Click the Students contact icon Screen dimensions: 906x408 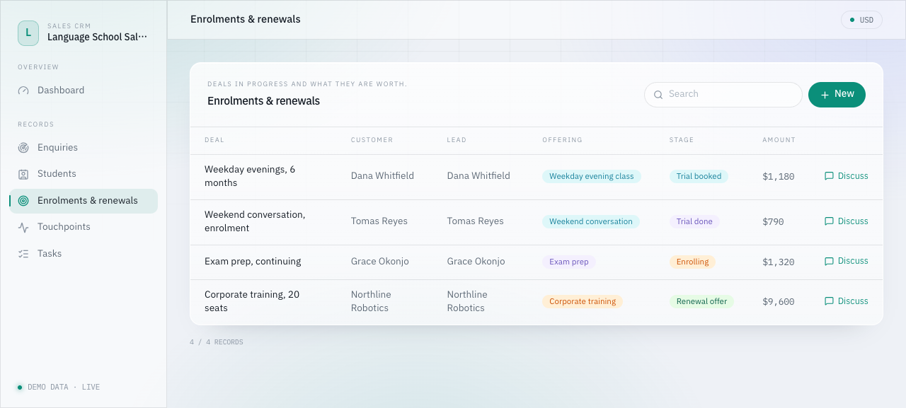coord(23,174)
